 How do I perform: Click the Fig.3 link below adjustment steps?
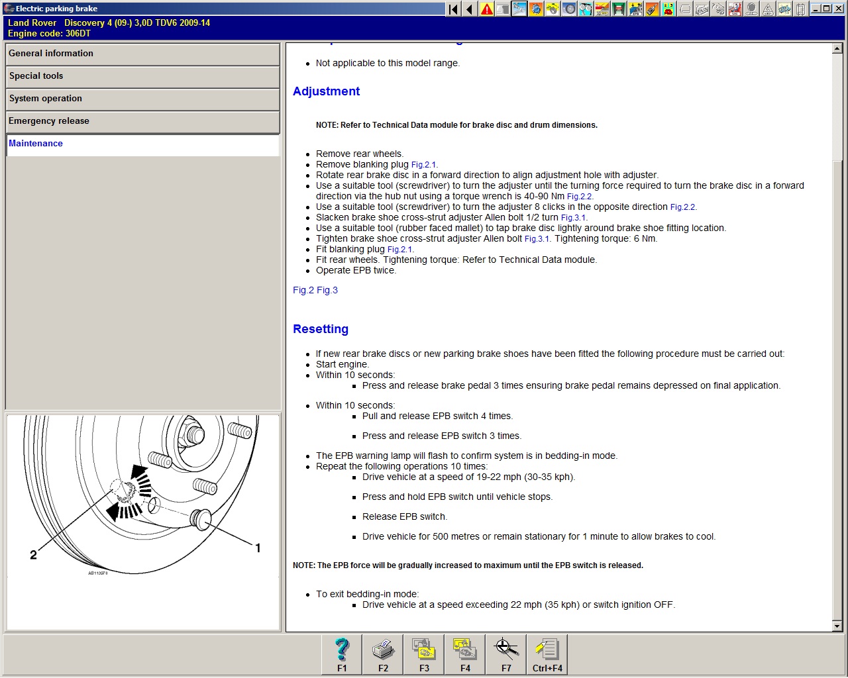pyautogui.click(x=327, y=290)
